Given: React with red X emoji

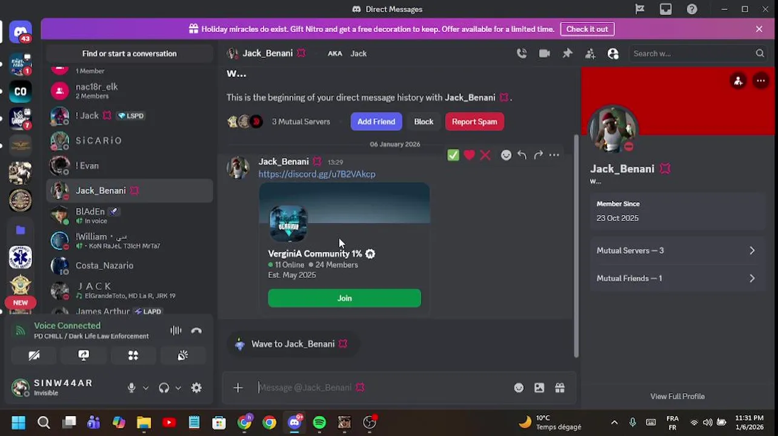Looking at the screenshot, I should point(485,155).
